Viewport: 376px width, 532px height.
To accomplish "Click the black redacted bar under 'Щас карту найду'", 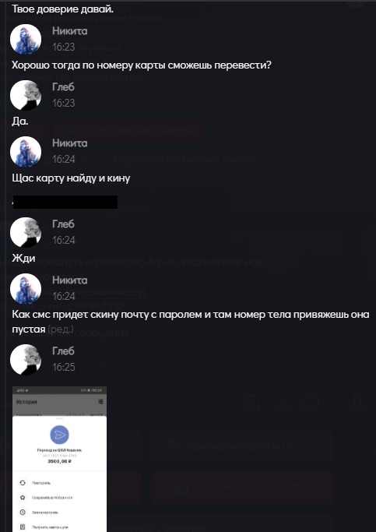I will [65, 202].
